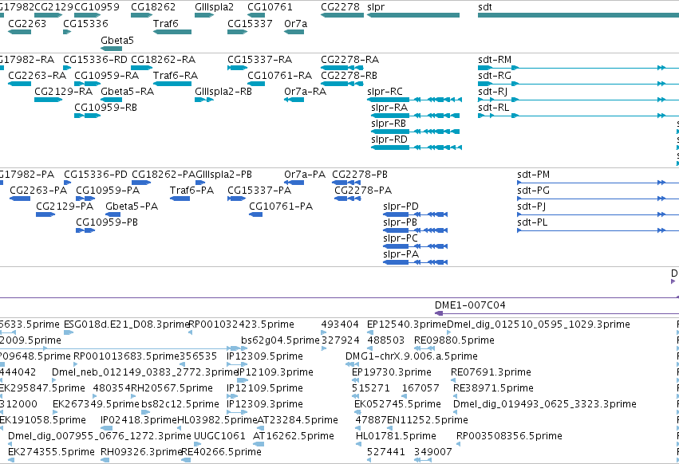Click EST AT23284.5prime
This screenshot has width=679, height=464.
298,420
